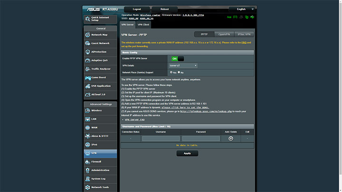The width and height of the screenshot is (342, 192).
Task: Click the Connection Status column header
Action: (131, 132)
